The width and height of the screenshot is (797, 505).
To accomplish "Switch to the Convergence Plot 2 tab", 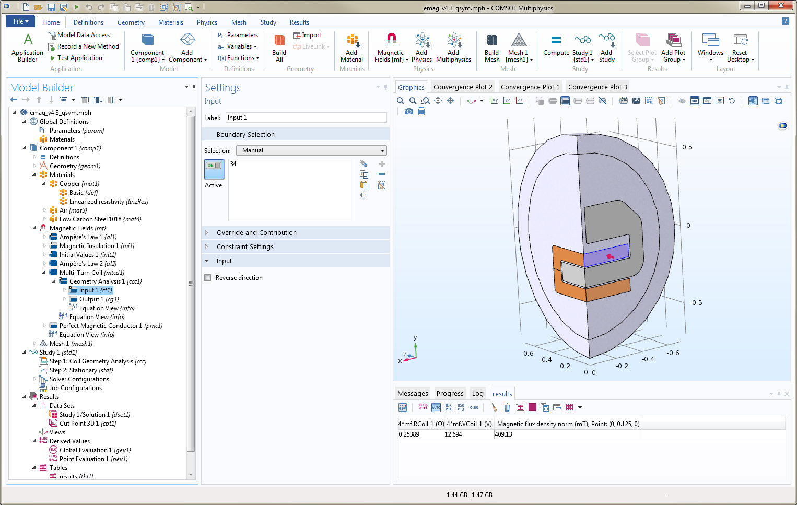I will [x=463, y=87].
